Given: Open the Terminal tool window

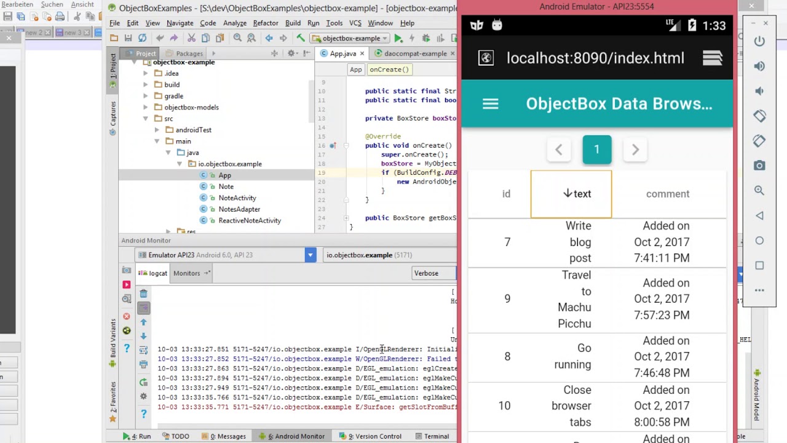Looking at the screenshot, I should tap(431, 436).
